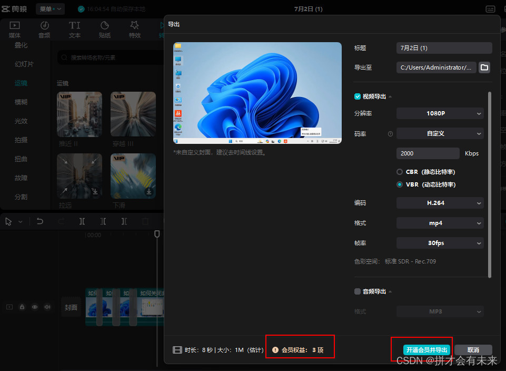Click the export cover preview image

click(257, 93)
